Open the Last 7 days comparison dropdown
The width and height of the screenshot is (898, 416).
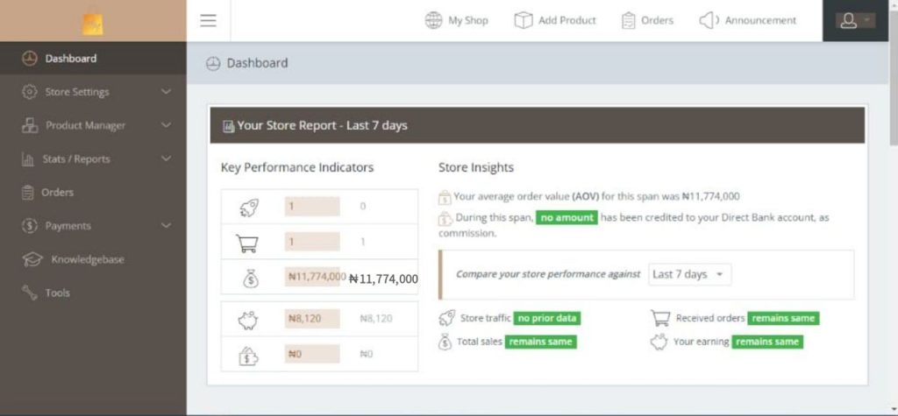point(689,274)
